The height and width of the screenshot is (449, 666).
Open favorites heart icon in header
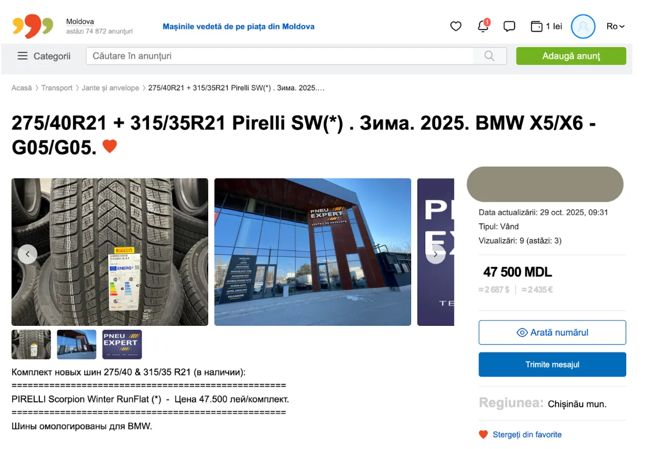456,26
